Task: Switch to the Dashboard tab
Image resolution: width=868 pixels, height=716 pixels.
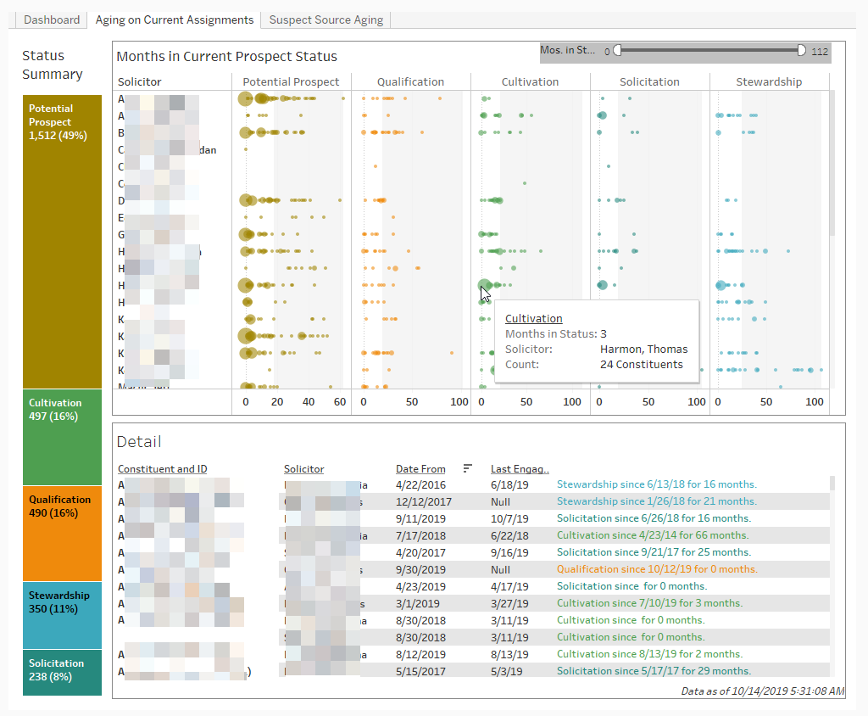Action: (52, 20)
